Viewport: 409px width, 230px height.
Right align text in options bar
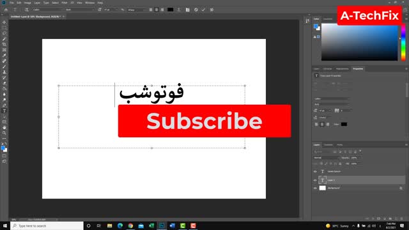162,10
